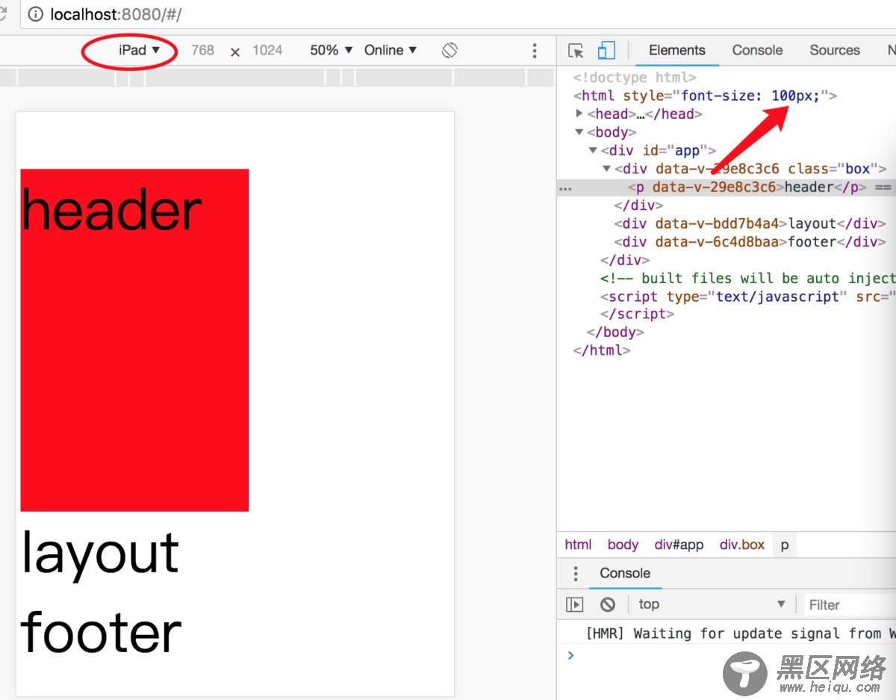
Task: Click the layout text in the page preview
Action: pyautogui.click(x=100, y=554)
